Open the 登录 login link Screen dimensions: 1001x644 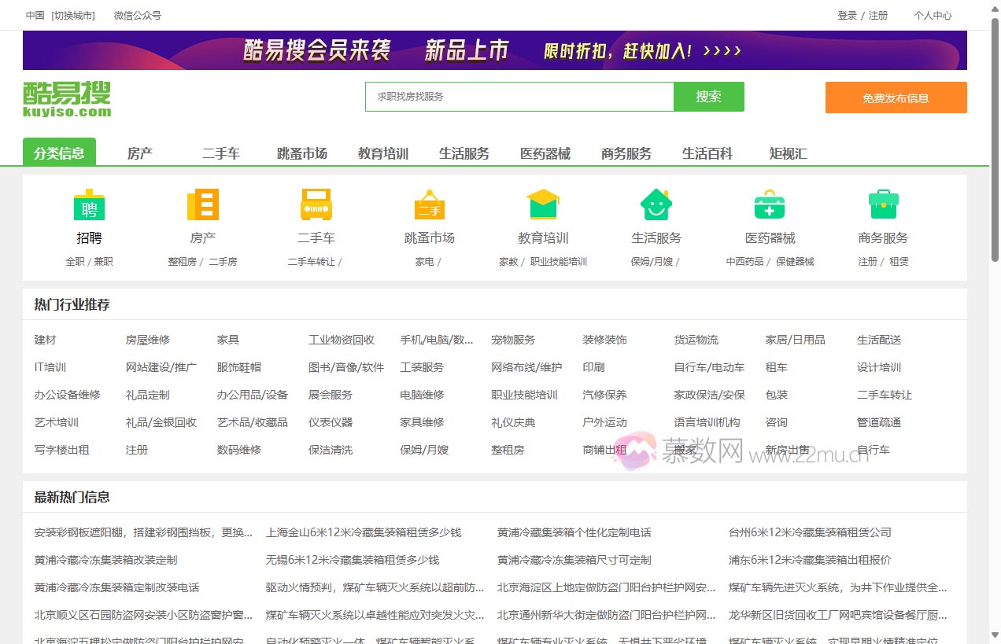point(846,15)
